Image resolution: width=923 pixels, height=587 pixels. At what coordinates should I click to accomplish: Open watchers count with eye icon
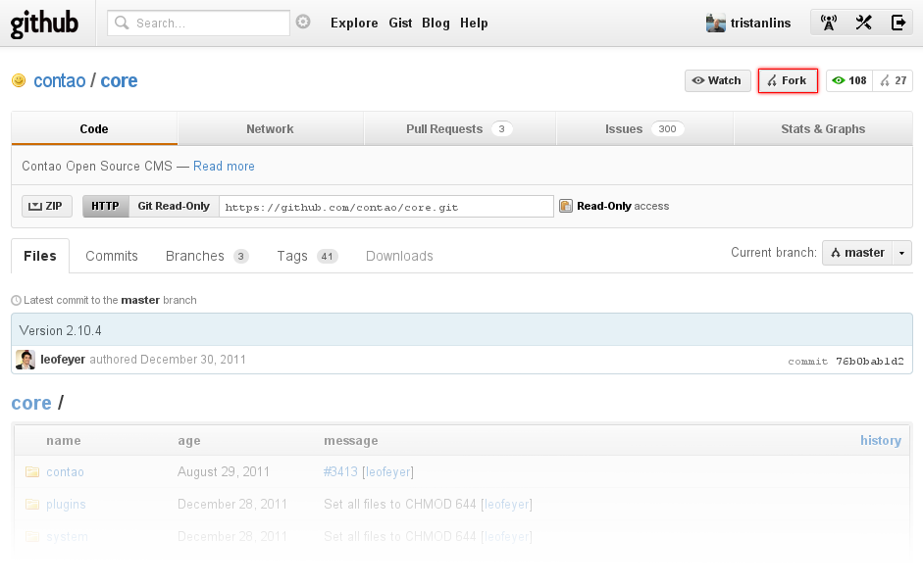coord(849,80)
